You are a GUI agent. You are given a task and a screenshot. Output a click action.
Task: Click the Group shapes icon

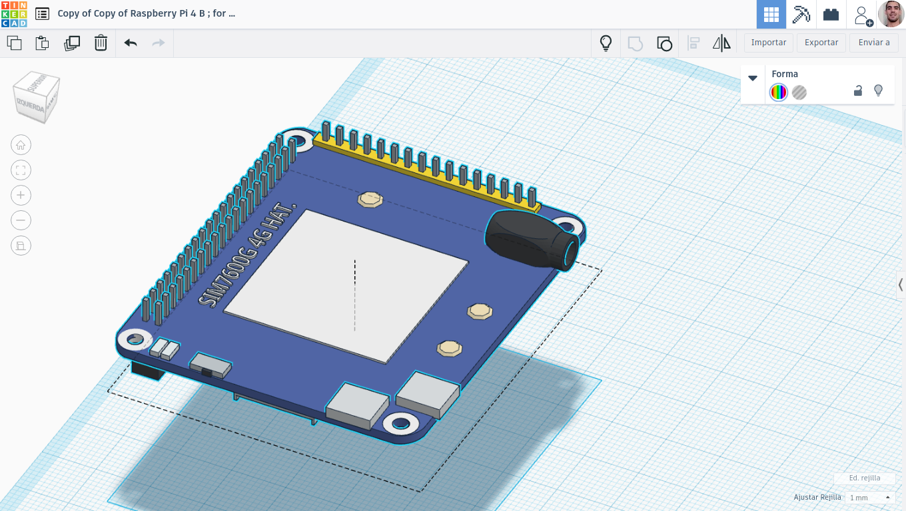coord(635,43)
